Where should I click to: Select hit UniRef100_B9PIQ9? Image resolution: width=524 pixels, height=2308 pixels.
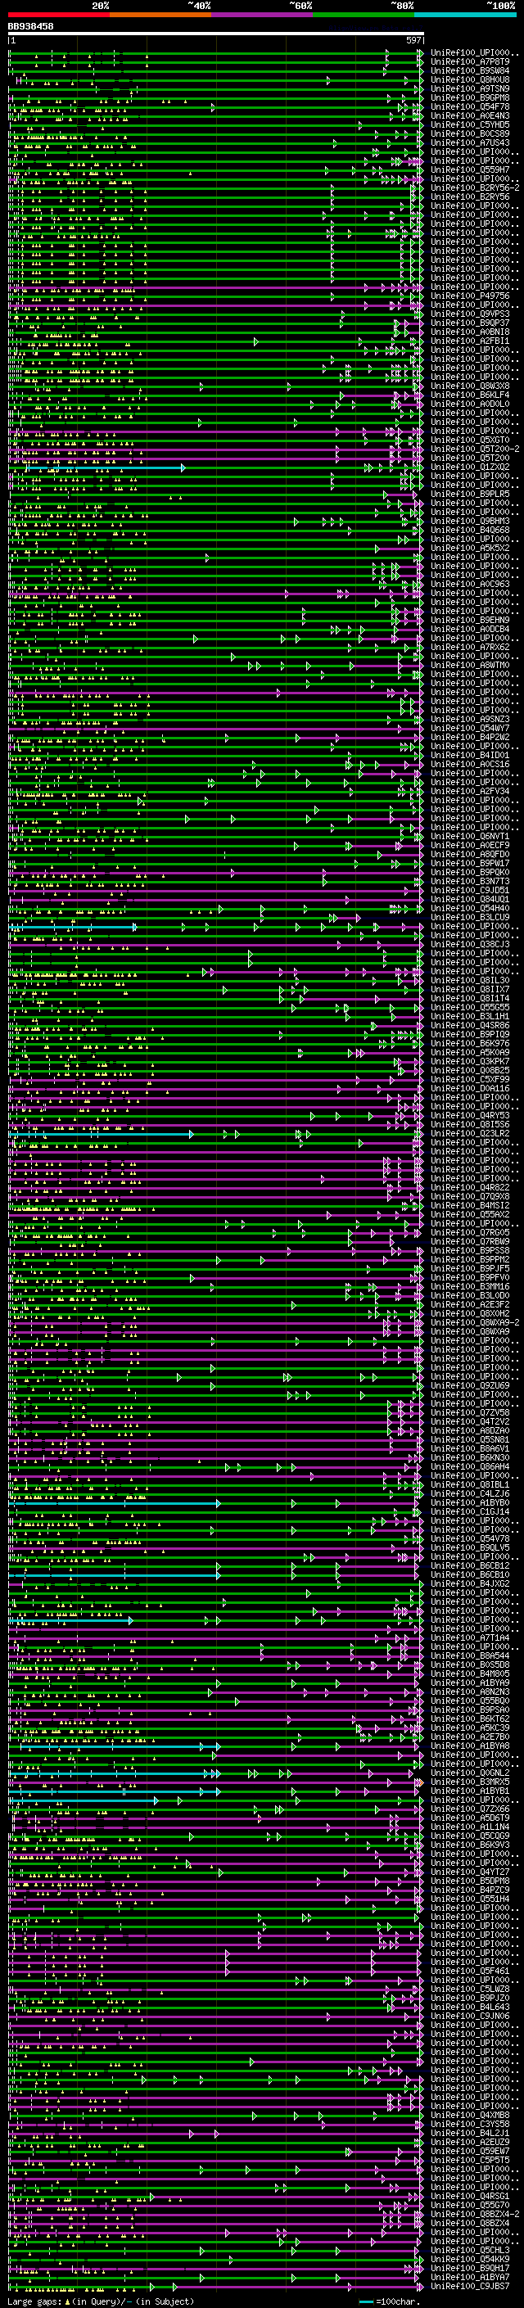pos(470,1034)
